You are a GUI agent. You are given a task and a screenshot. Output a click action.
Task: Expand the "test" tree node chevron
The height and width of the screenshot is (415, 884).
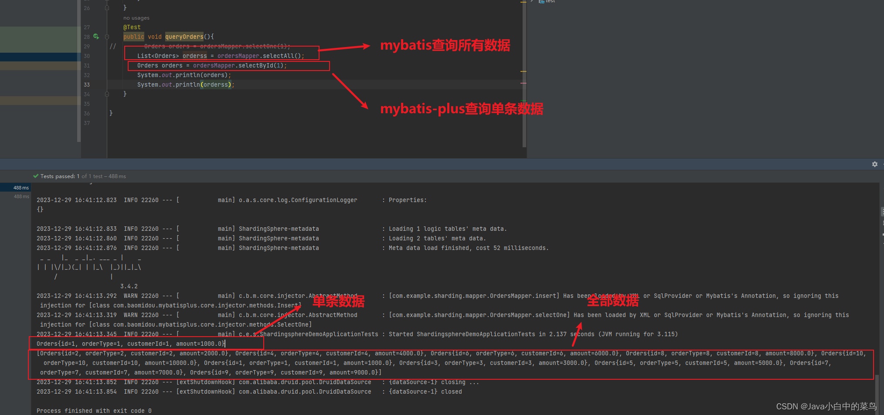click(532, 1)
